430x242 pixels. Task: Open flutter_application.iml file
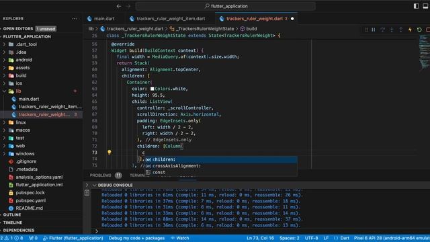click(39, 185)
